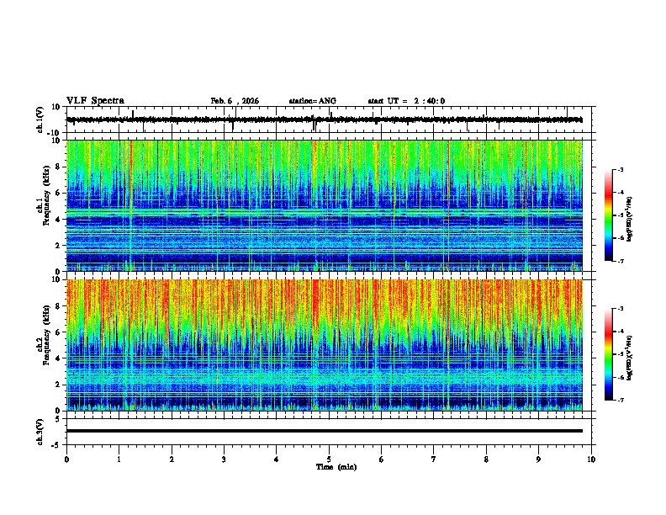Click the ch.1 spectrogram panel

pos(325,205)
